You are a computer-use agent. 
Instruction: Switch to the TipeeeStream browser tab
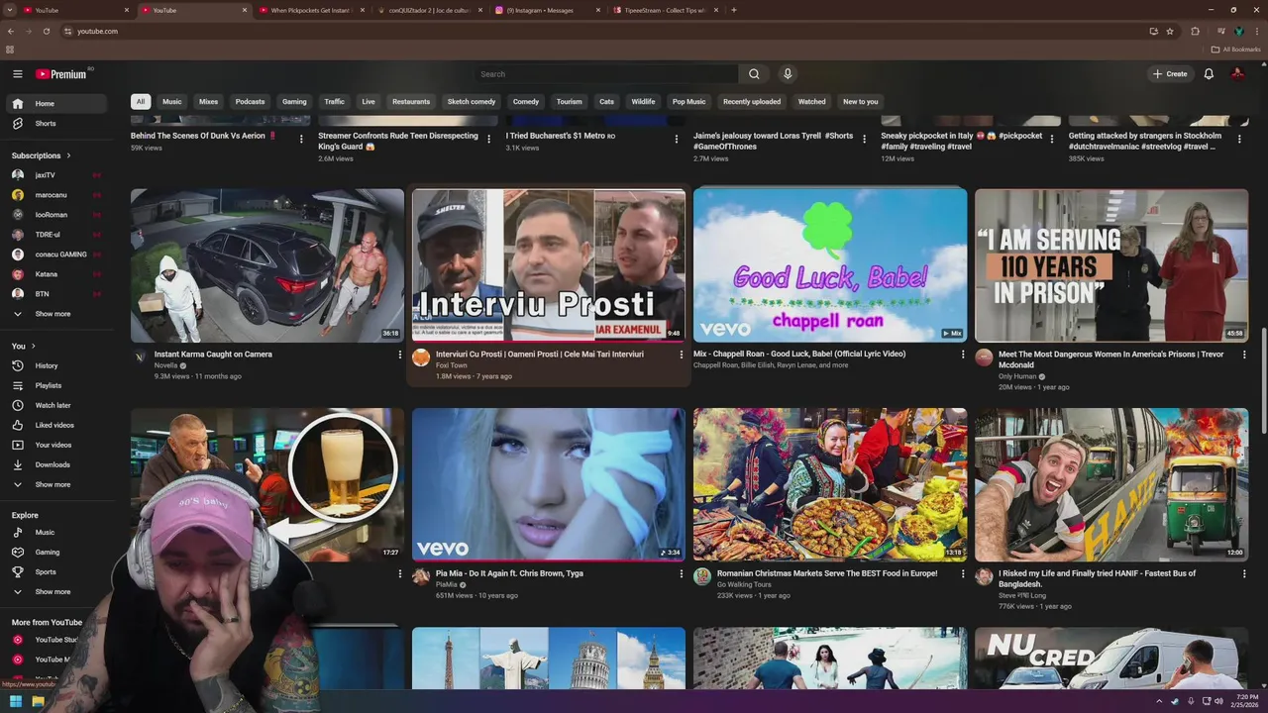point(666,10)
